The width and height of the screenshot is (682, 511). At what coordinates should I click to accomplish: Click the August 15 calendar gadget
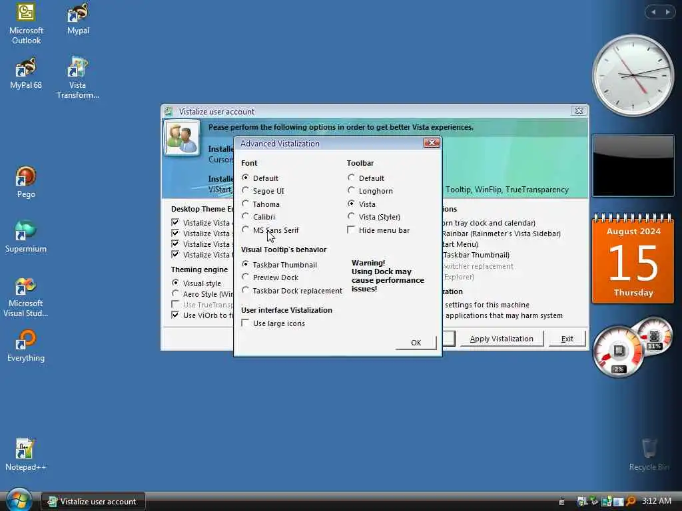click(x=633, y=258)
